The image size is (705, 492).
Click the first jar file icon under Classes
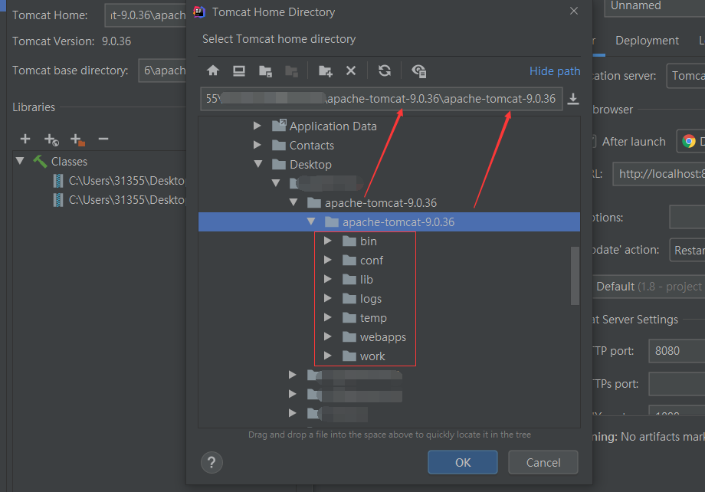[58, 181]
